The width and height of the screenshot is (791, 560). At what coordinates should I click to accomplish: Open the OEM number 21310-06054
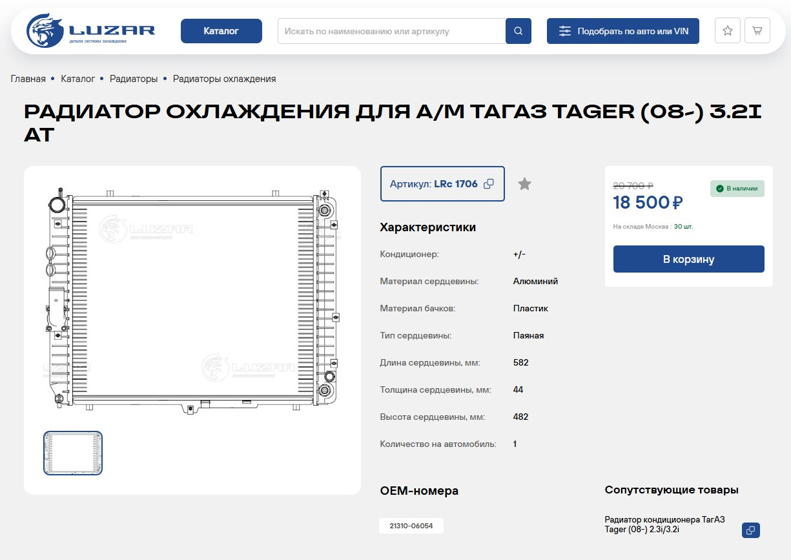click(411, 526)
